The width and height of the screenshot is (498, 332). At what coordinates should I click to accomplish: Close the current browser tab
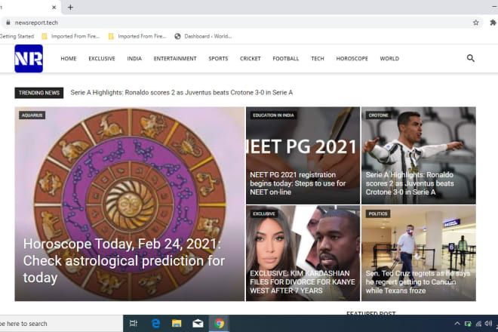[x=54, y=7]
